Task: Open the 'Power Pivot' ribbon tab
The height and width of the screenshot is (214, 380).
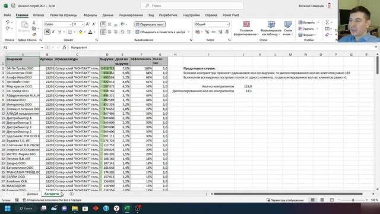Action: coord(231,15)
